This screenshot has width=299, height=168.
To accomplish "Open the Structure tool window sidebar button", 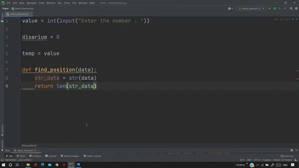I will pyautogui.click(x=2, y=130).
